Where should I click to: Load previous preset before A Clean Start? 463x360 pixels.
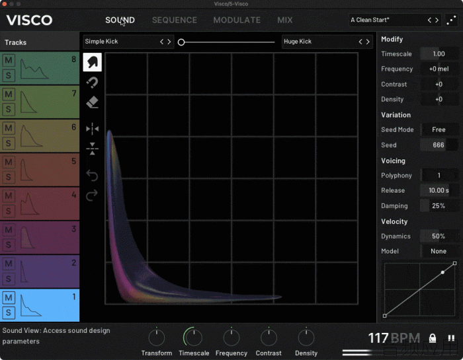tap(429, 20)
